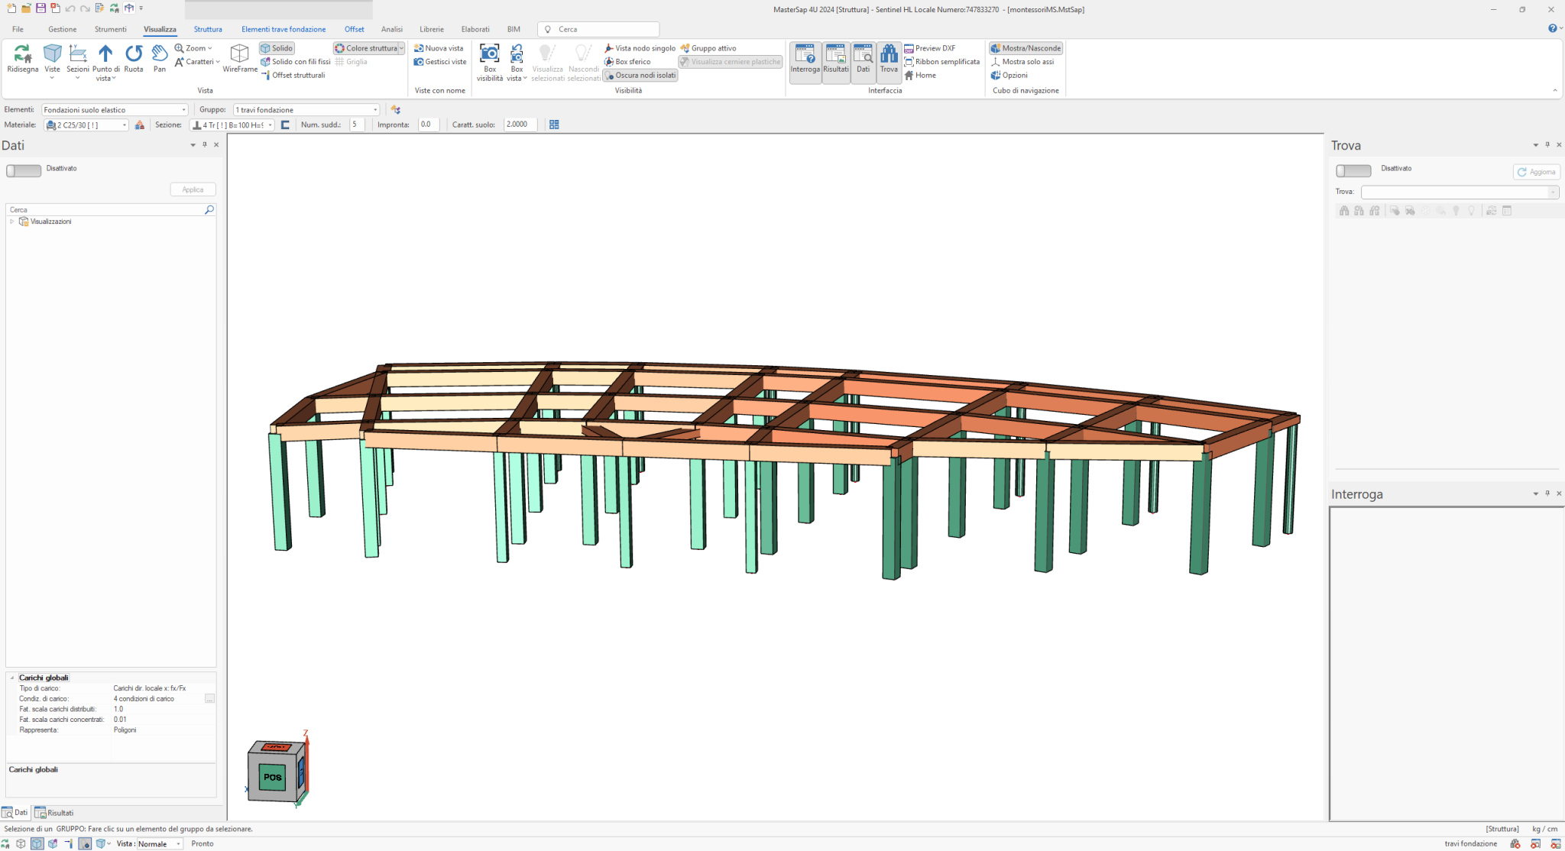
Task: Click the material library icon next to Materiale
Action: click(x=140, y=125)
